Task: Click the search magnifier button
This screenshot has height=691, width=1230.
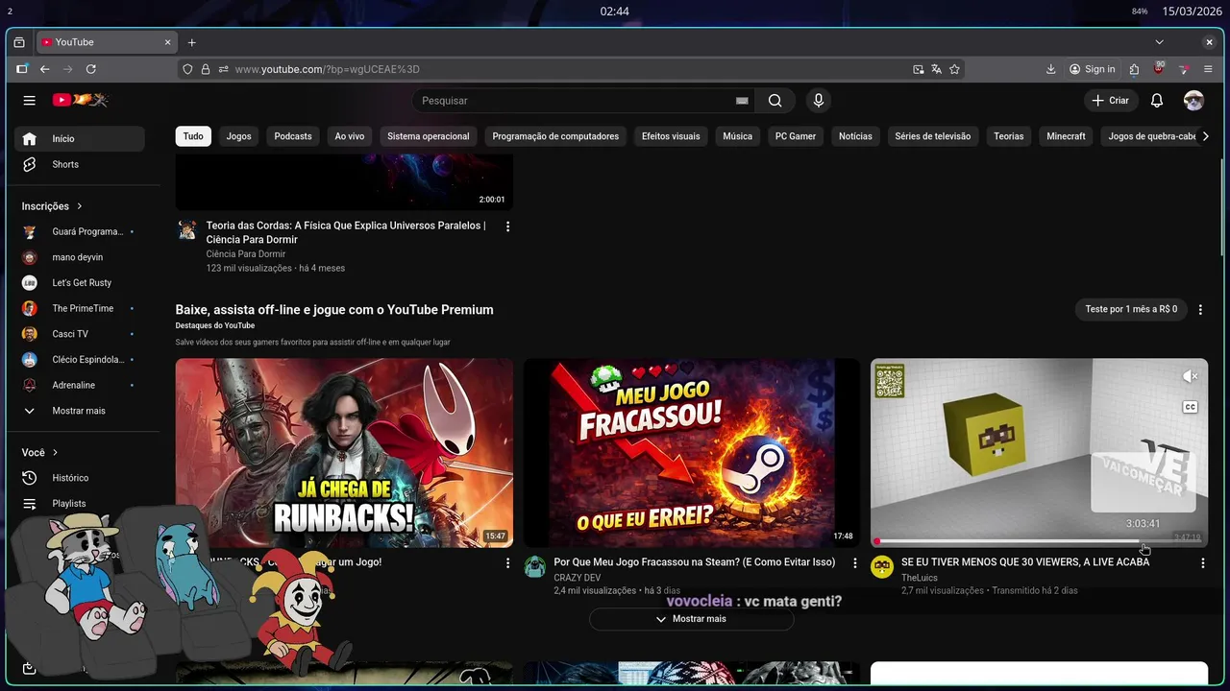Action: 775,101
